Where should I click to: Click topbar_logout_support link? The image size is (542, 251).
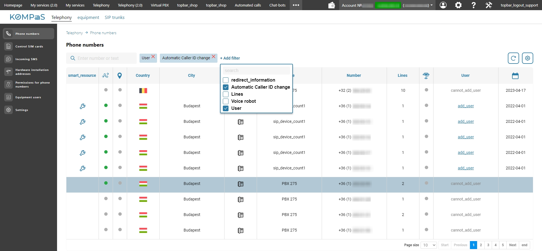pos(519,5)
